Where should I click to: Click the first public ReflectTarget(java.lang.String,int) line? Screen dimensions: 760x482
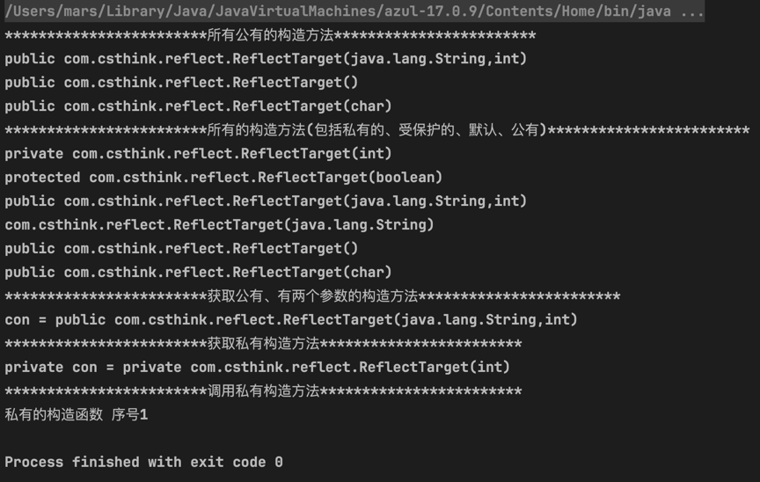266,59
